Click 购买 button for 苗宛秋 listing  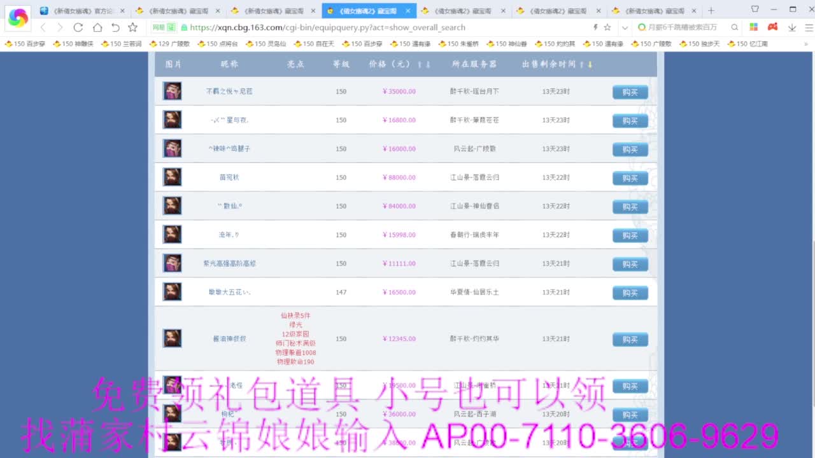(629, 178)
